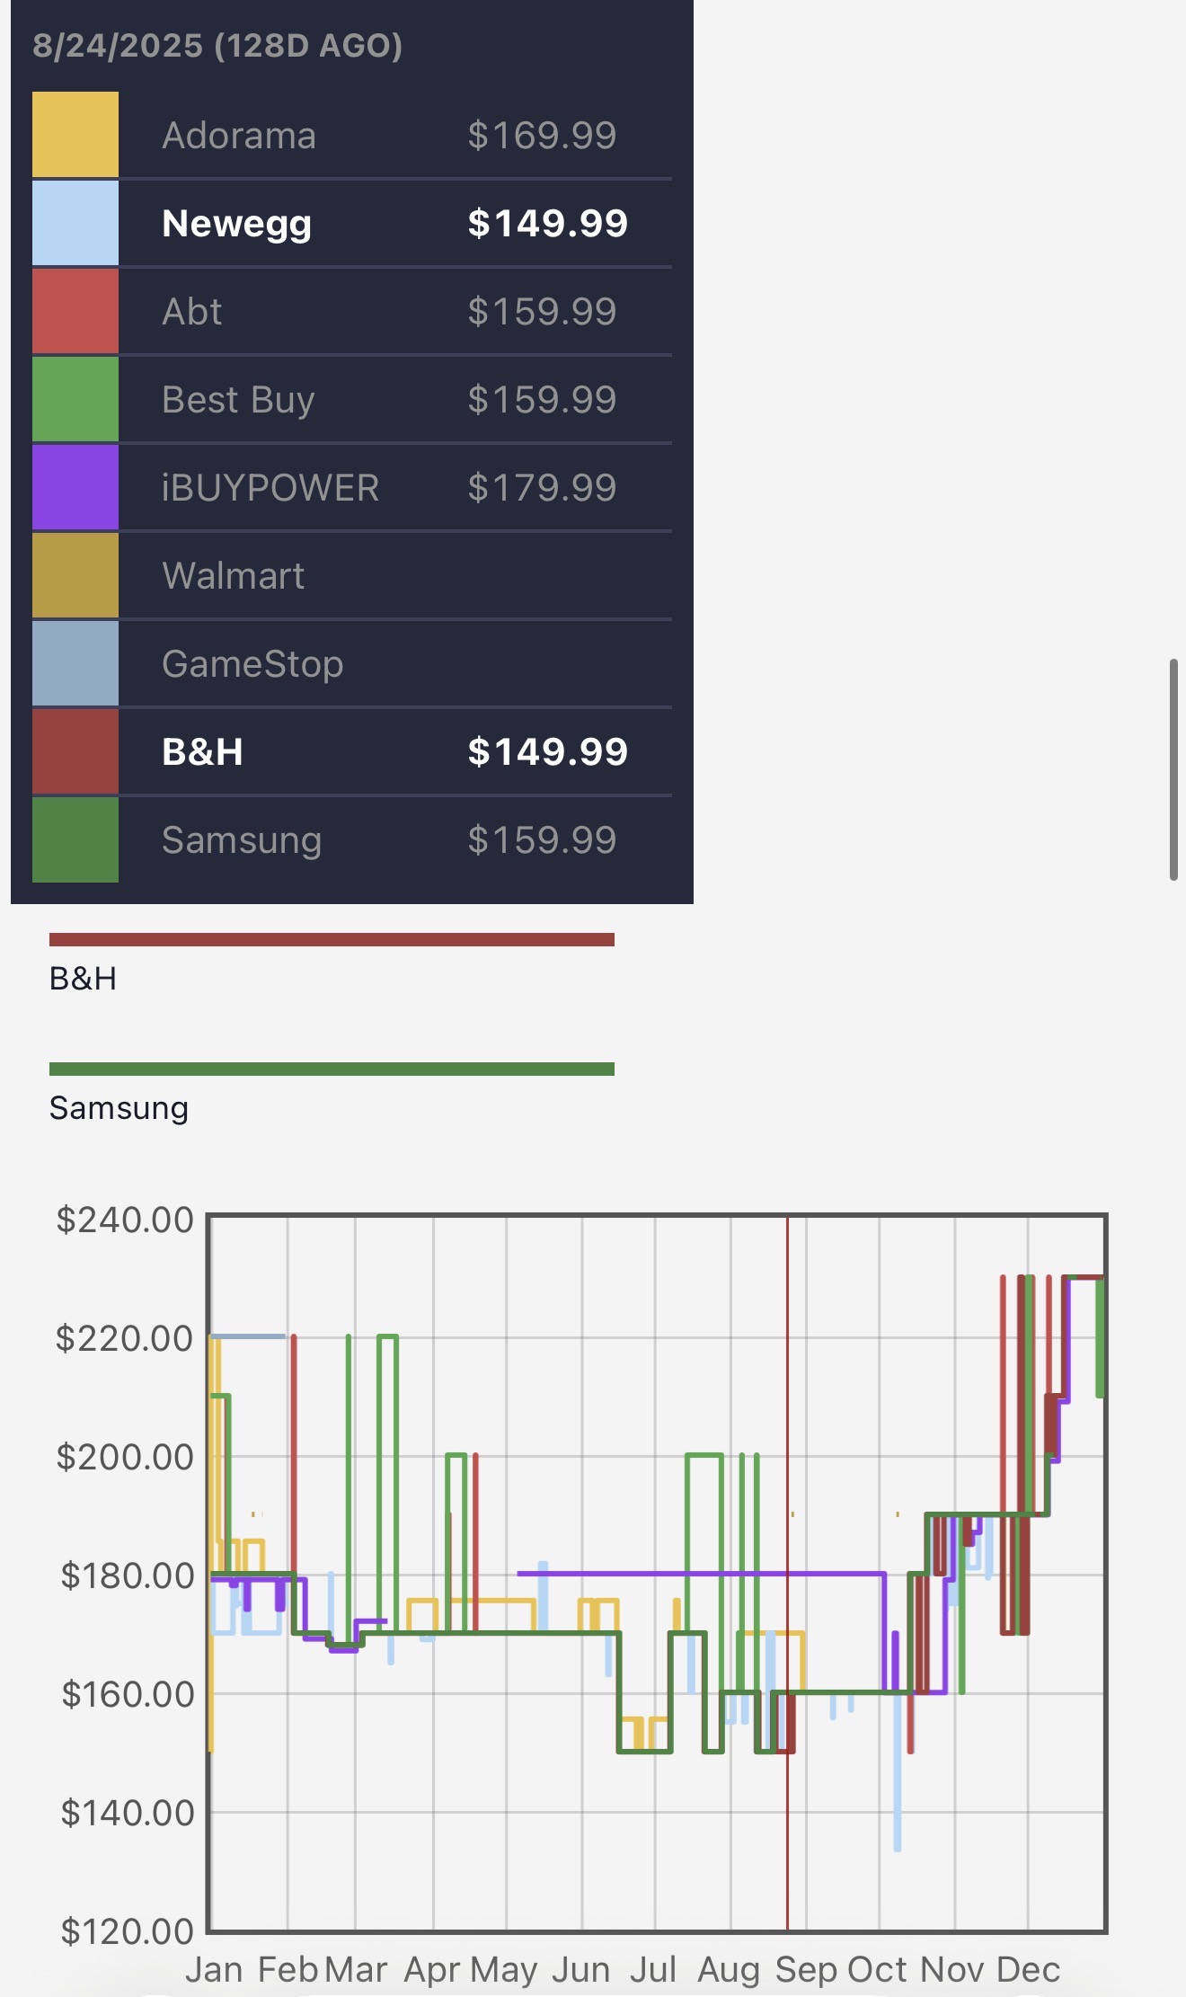This screenshot has height=1997, width=1186.
Task: Select Best Buy's $159.99 price
Action: pos(542,400)
